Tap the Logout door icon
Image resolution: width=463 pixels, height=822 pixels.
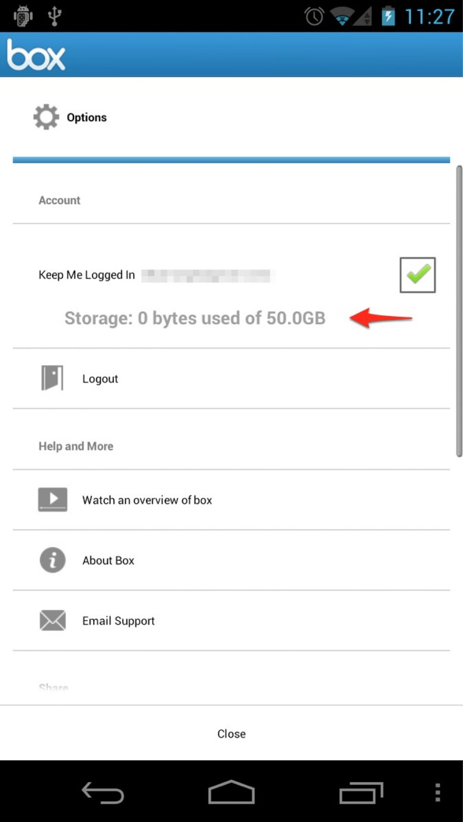[52, 378]
